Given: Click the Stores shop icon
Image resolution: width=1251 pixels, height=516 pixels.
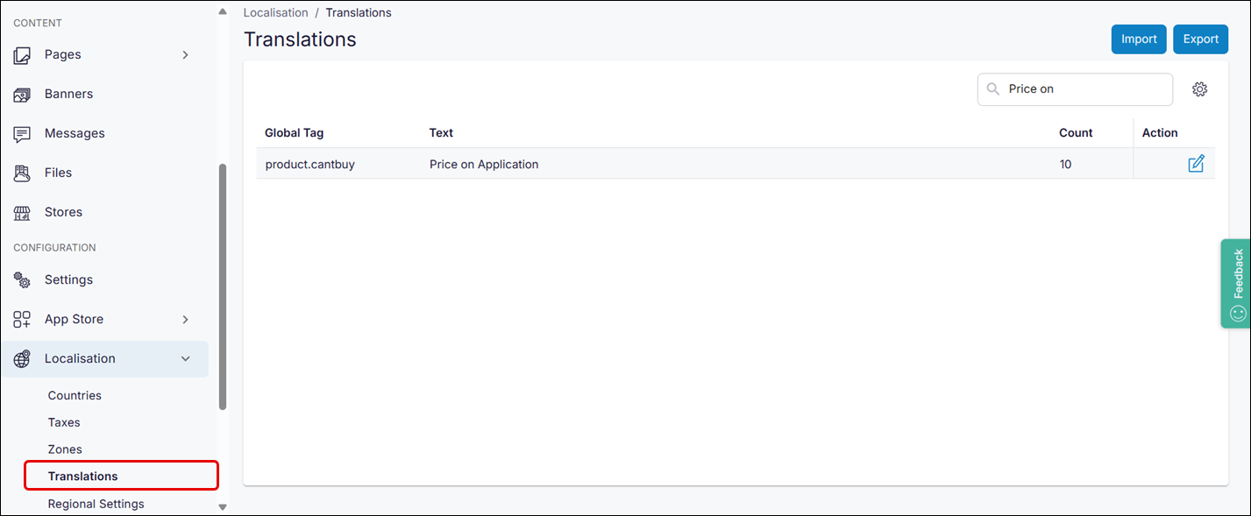Looking at the screenshot, I should pos(23,213).
